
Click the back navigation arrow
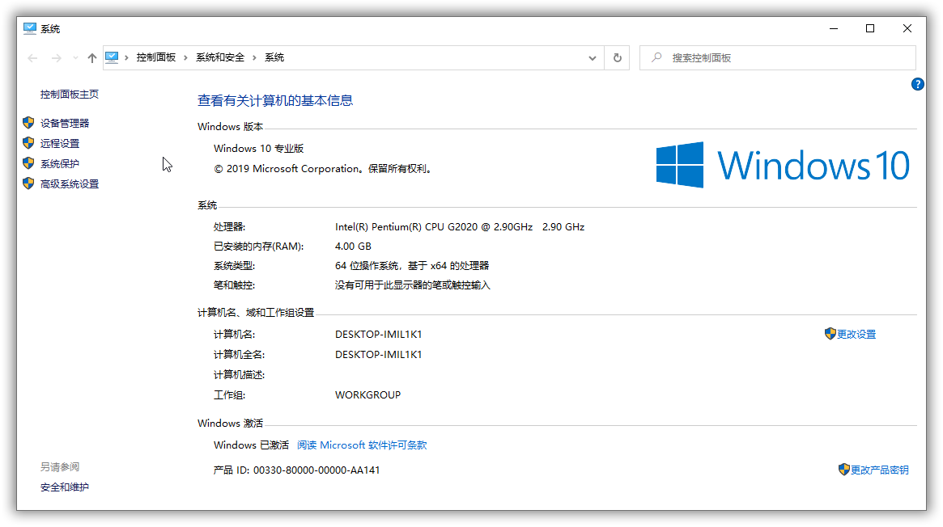click(33, 58)
